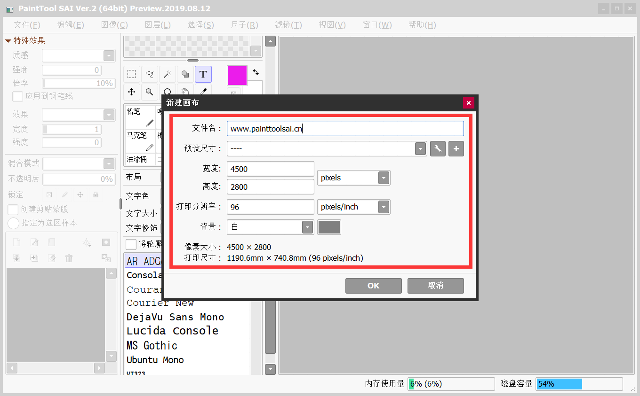Screen dimensions: 640x396
Task: Check the 创建剪贴蒙版 checkbox
Action: [13, 210]
